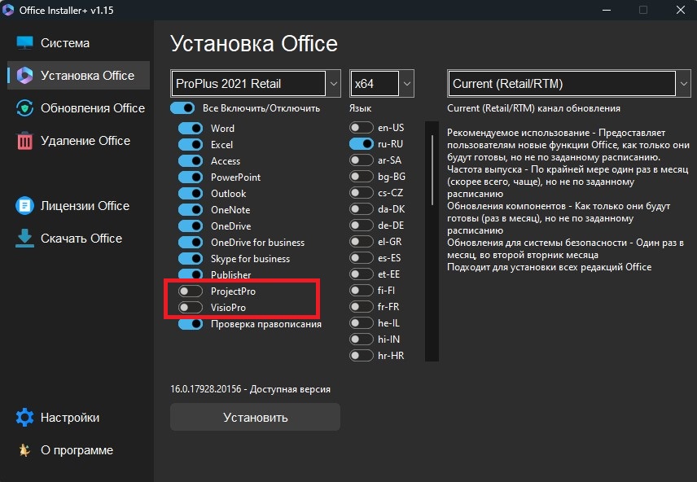Screen dimensions: 697x482
Task: Click the Установка Office logo icon
Action: pos(24,75)
